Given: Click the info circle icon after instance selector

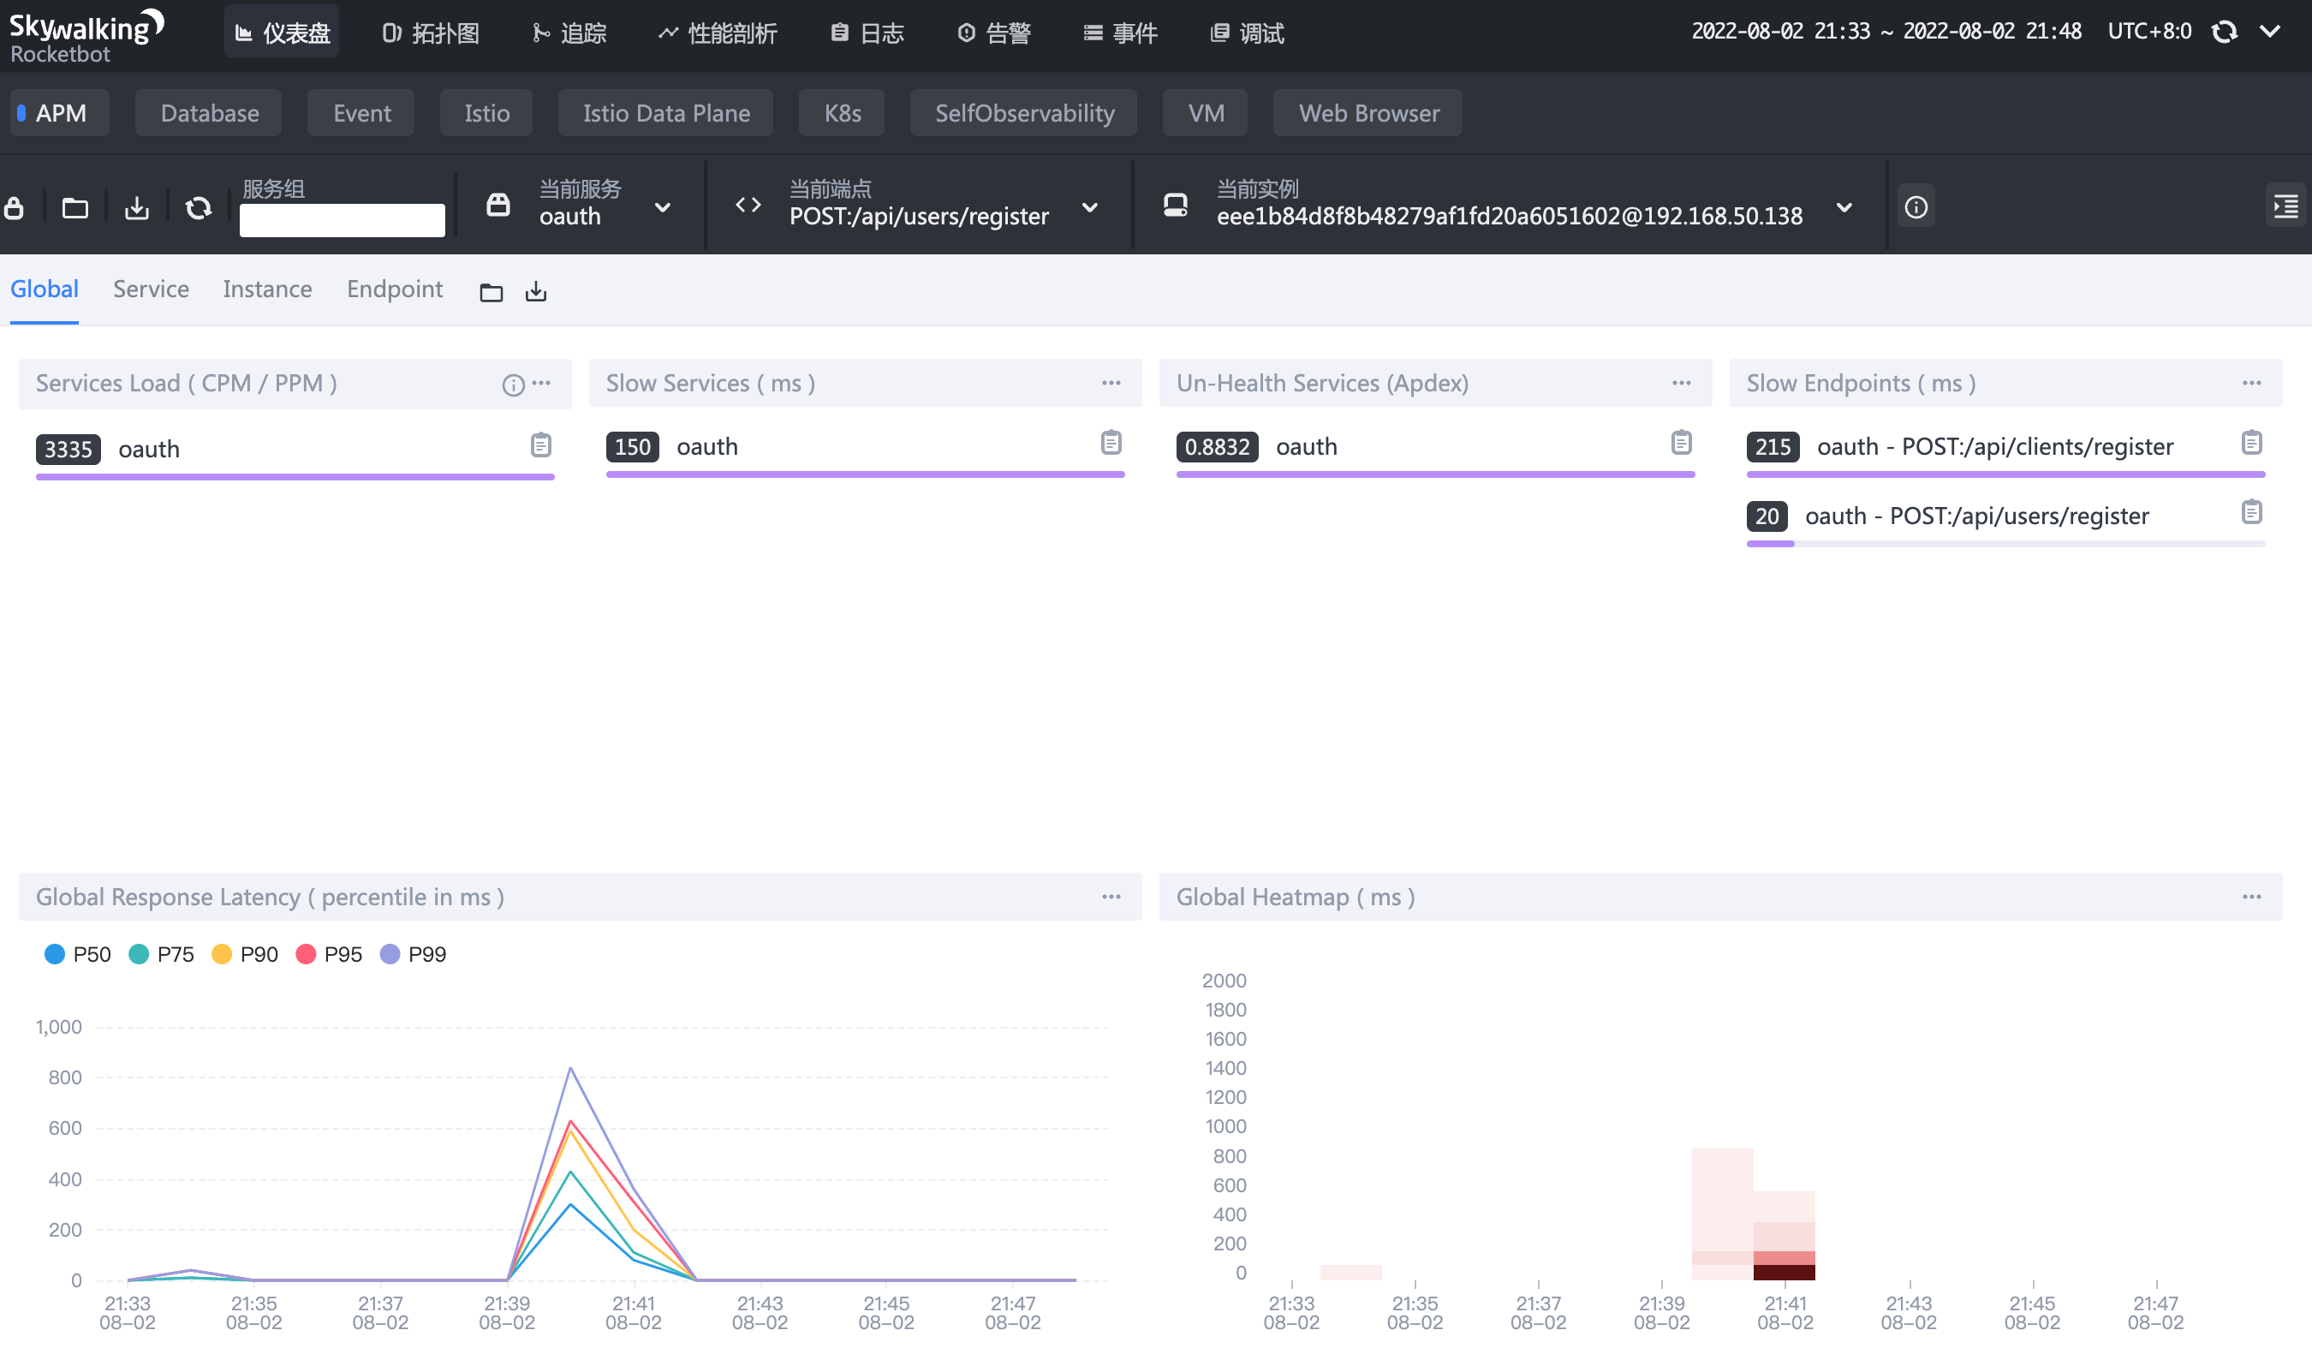Looking at the screenshot, I should tap(1916, 207).
